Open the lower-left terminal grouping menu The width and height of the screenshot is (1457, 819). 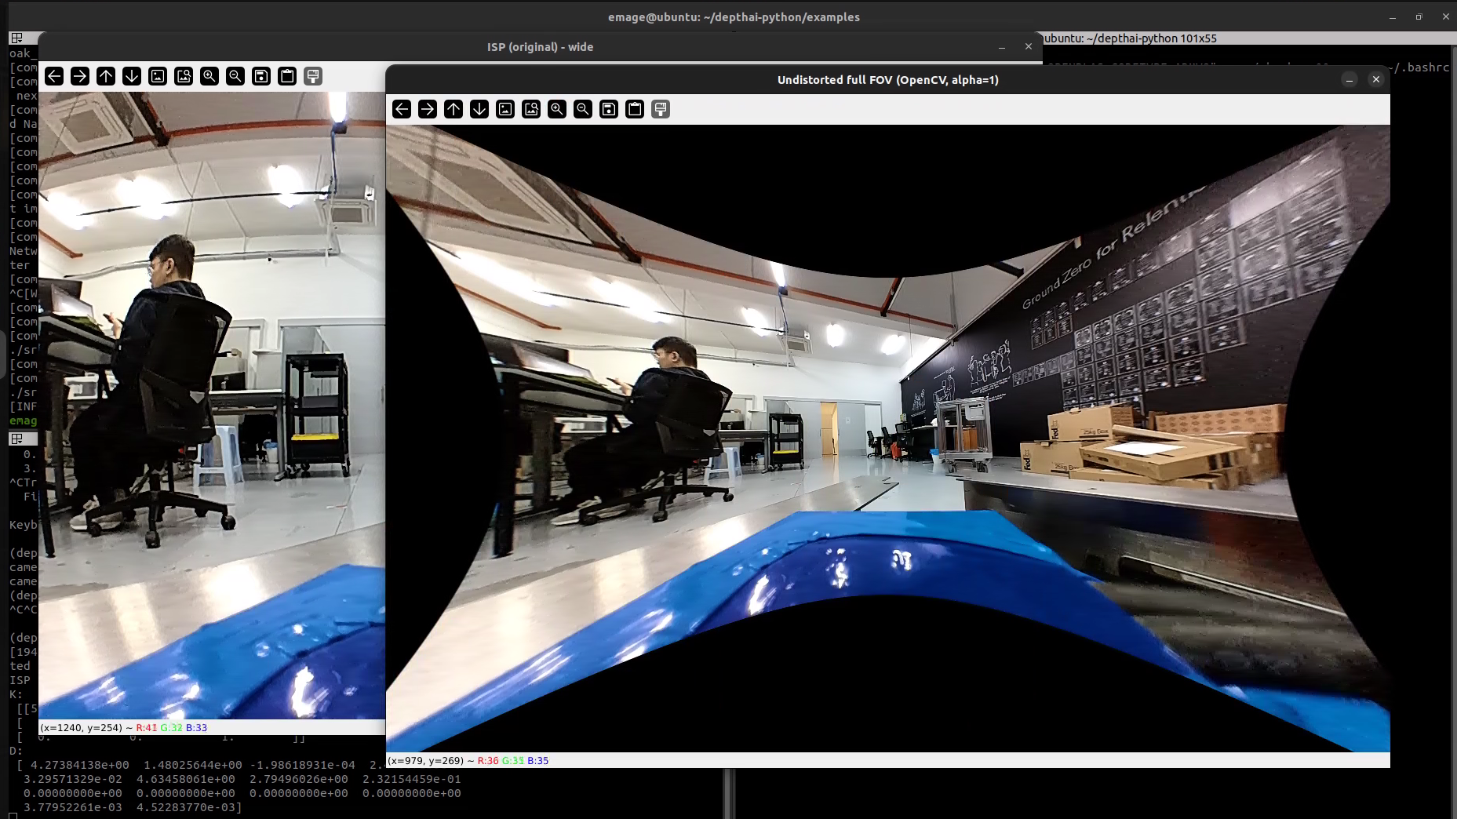point(16,439)
